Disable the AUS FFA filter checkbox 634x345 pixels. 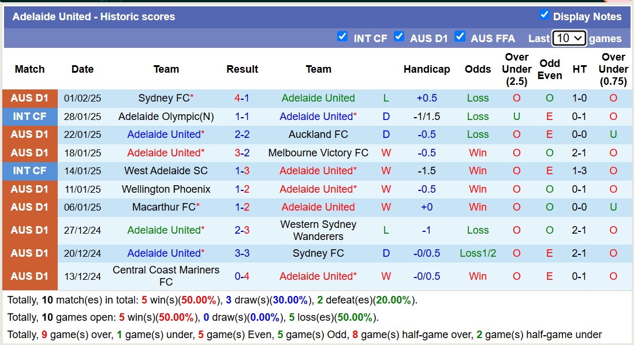(460, 36)
